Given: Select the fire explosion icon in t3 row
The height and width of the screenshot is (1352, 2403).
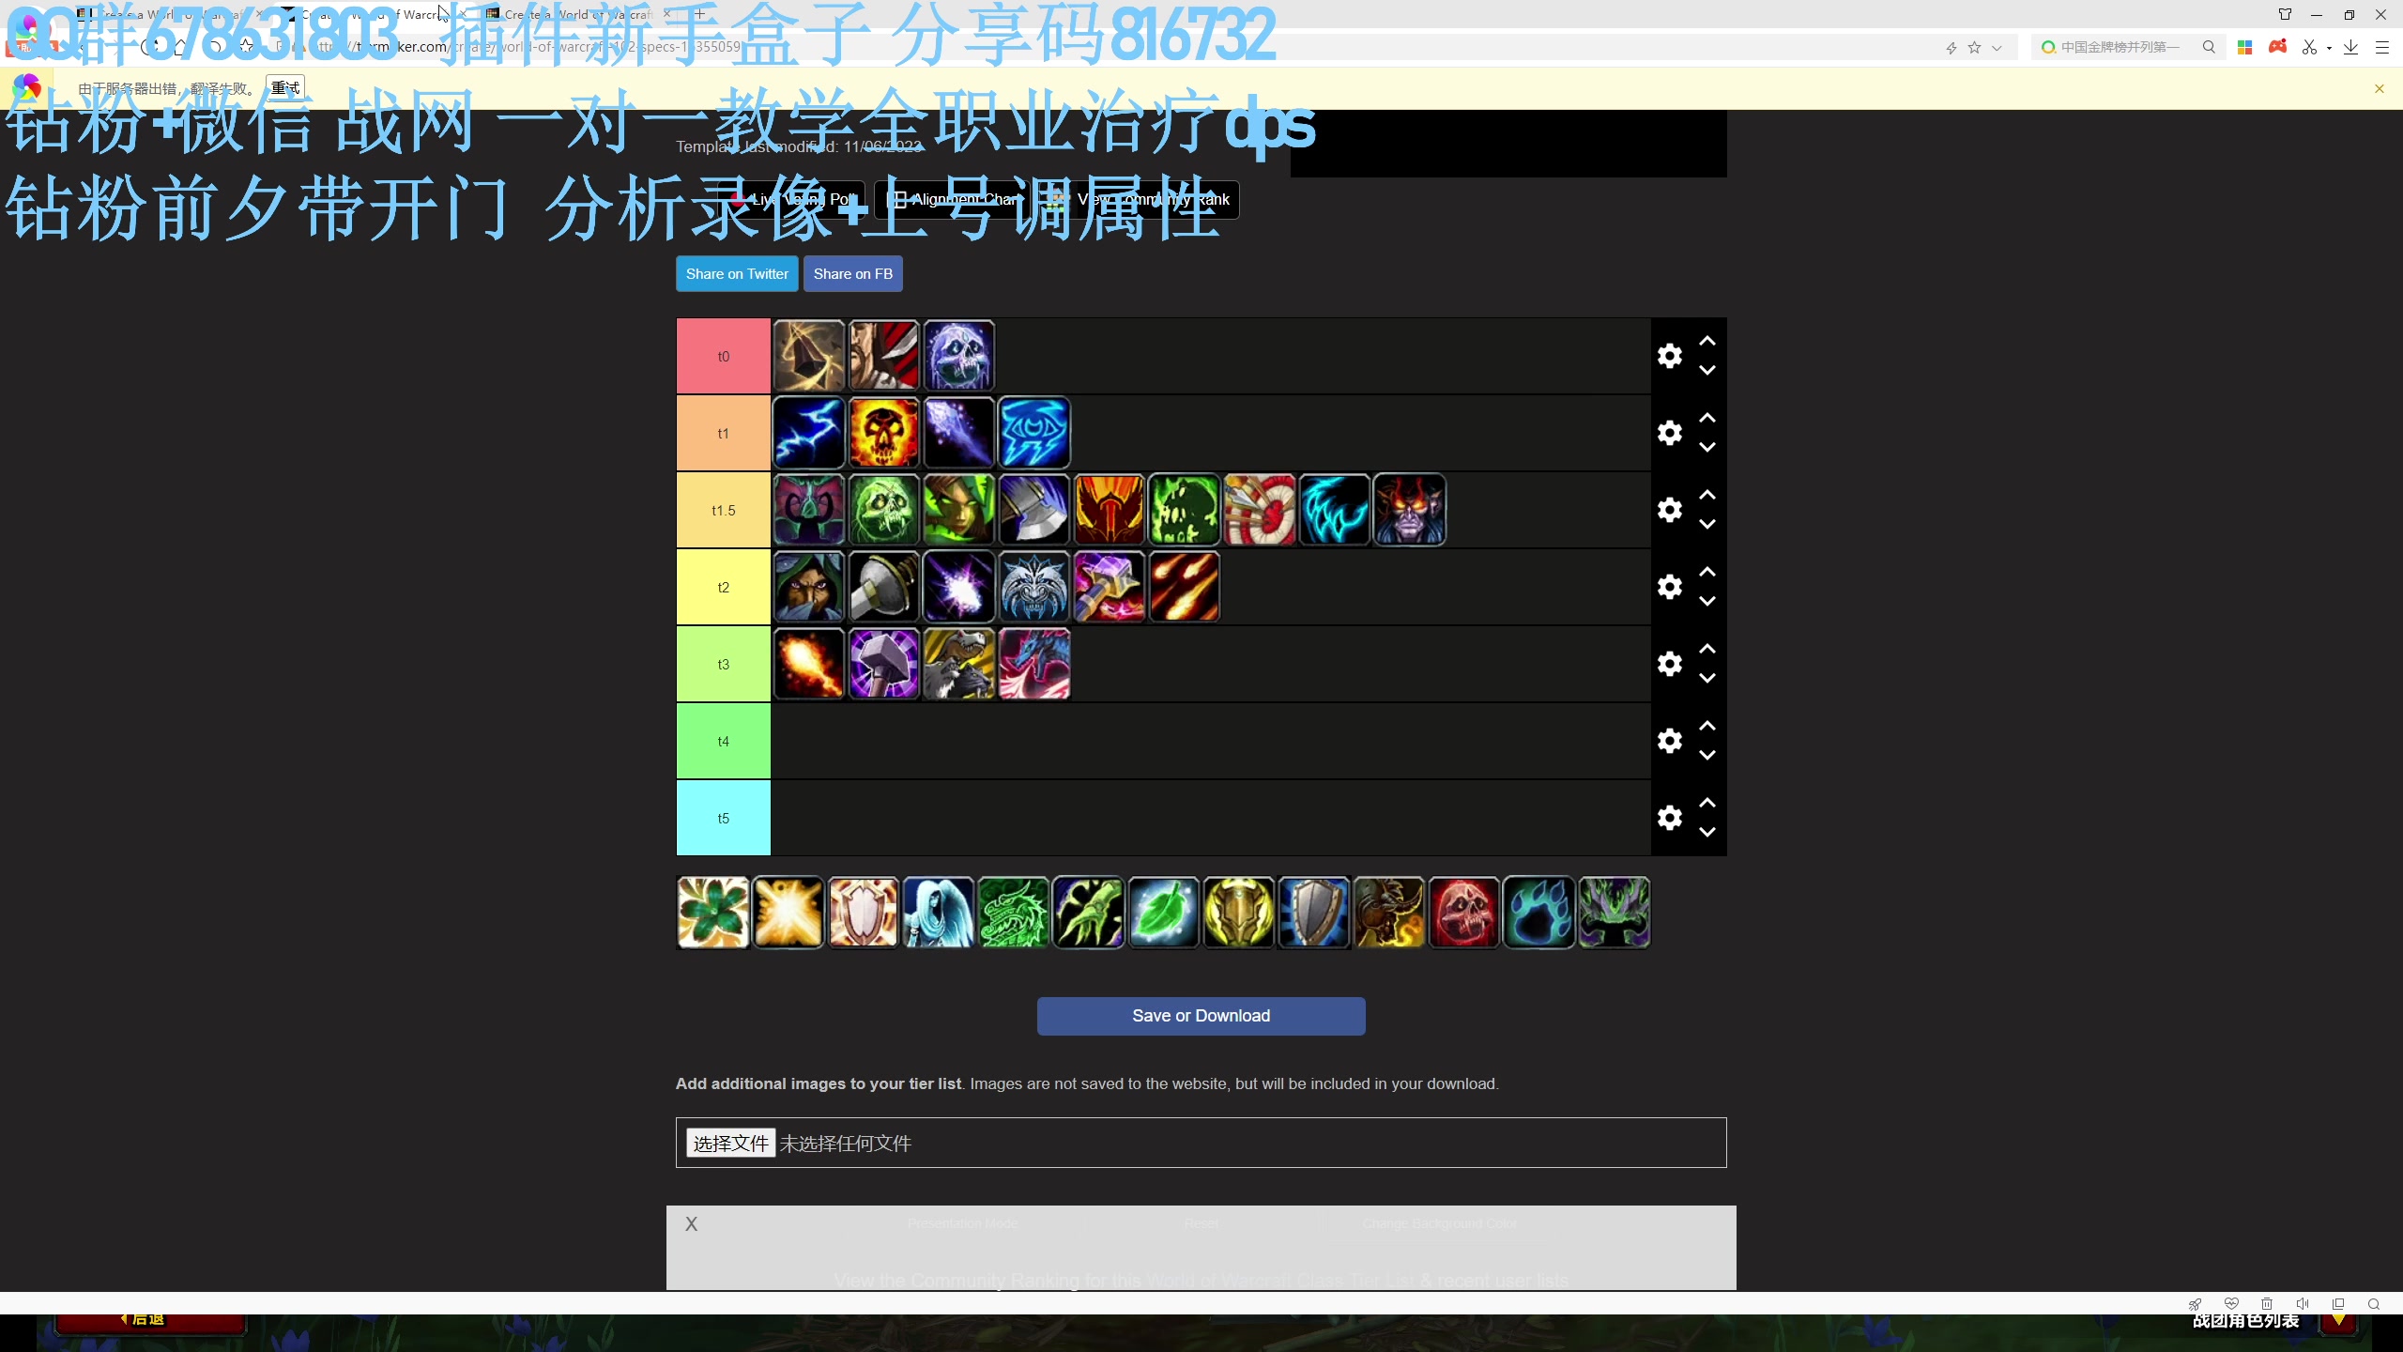Looking at the screenshot, I should pos(807,664).
